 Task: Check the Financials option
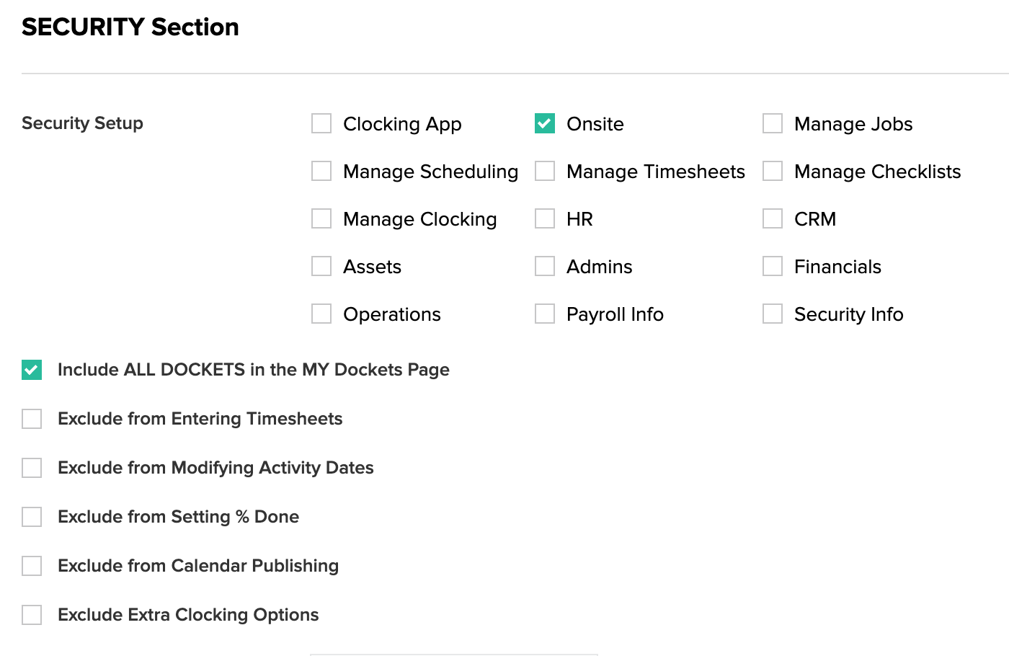click(x=773, y=266)
